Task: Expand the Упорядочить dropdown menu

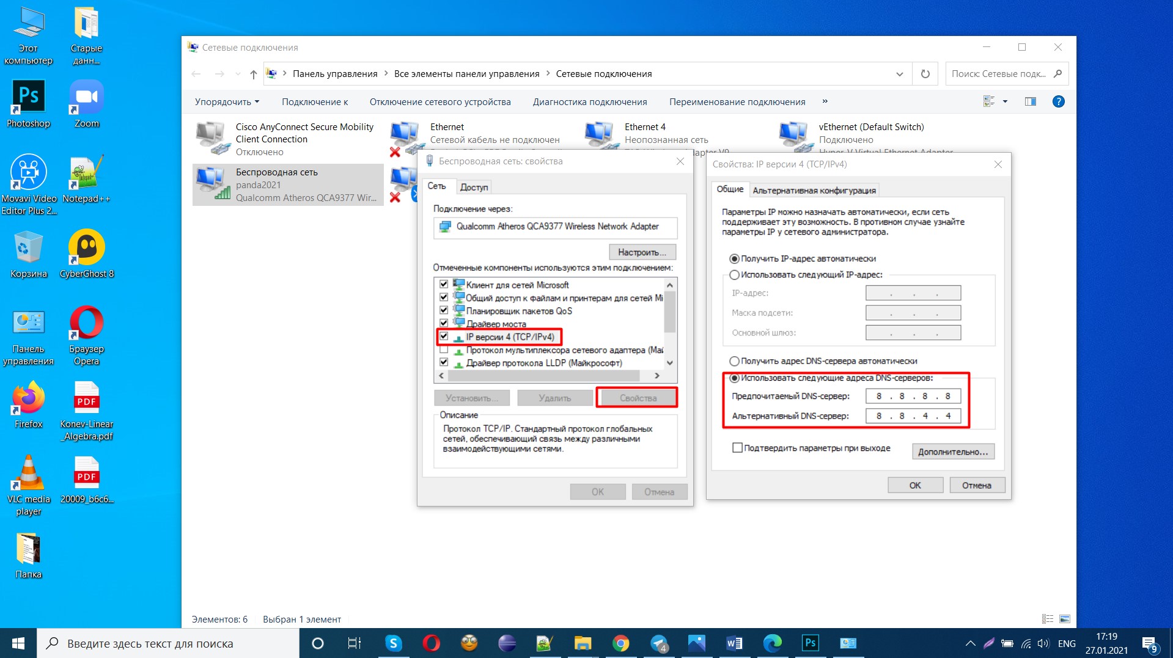Action: [227, 102]
